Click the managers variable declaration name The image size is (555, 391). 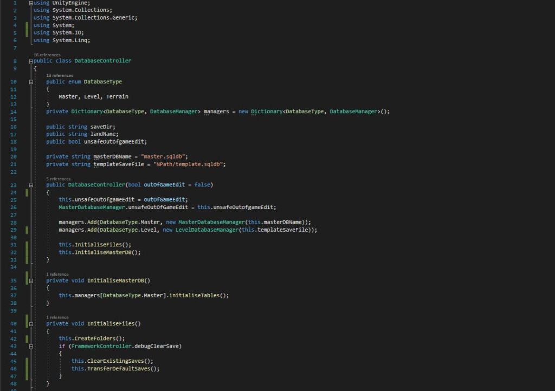(x=216, y=112)
